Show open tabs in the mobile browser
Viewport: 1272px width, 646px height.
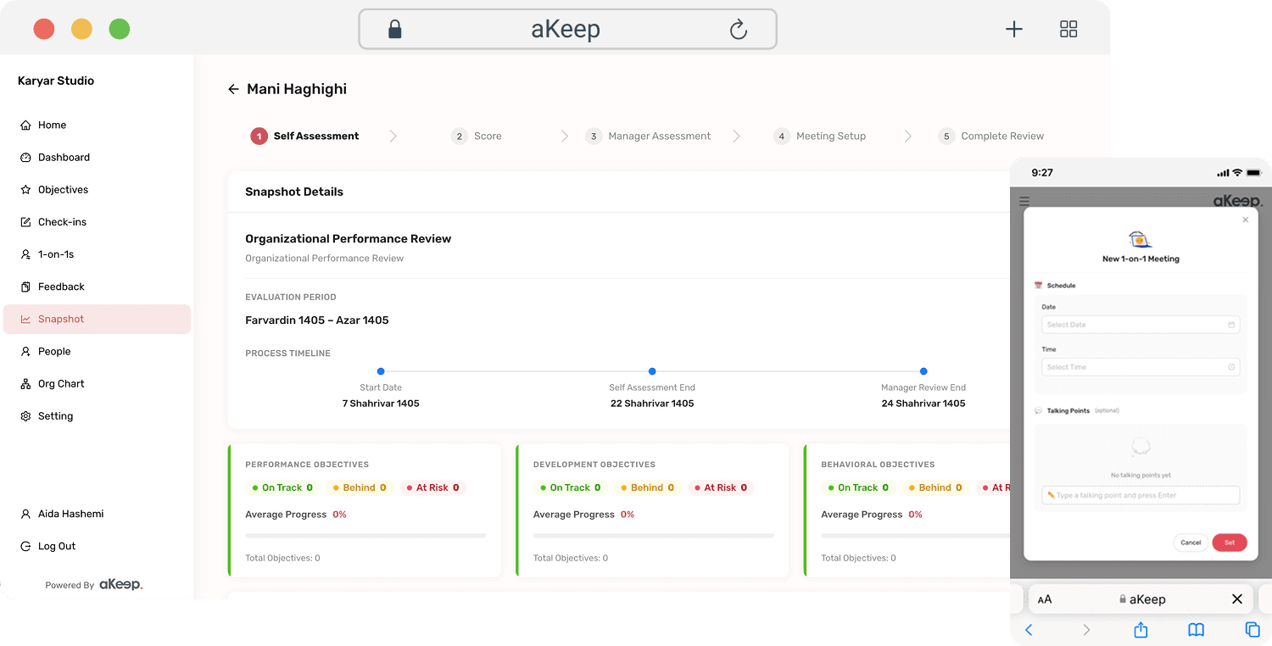tap(1252, 629)
